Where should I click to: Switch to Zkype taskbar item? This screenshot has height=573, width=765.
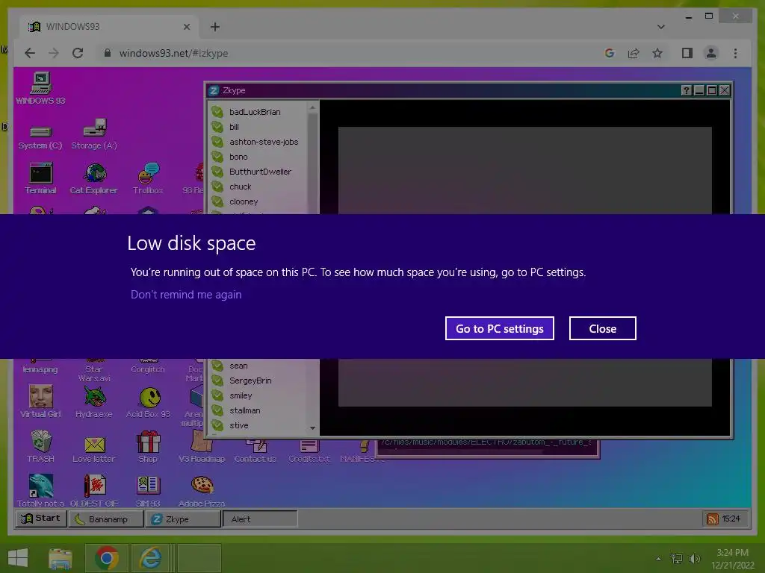coord(185,519)
